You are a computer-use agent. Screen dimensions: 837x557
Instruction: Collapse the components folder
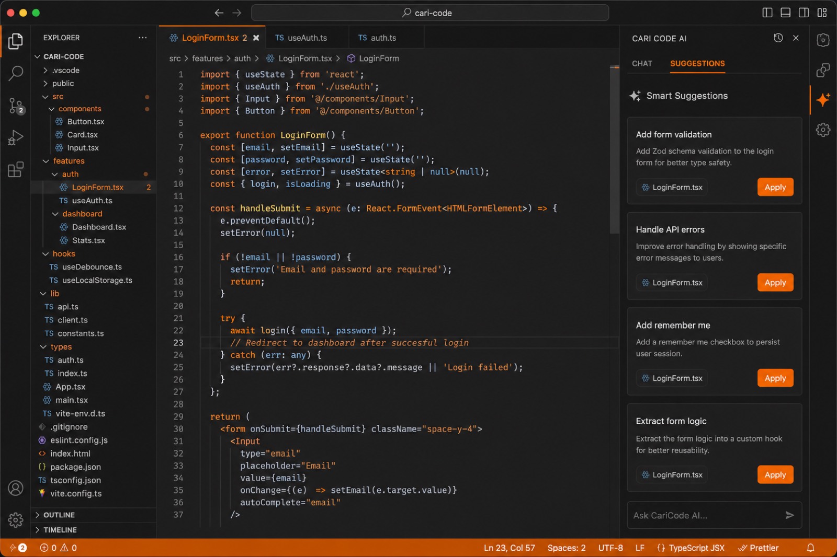(94, 109)
